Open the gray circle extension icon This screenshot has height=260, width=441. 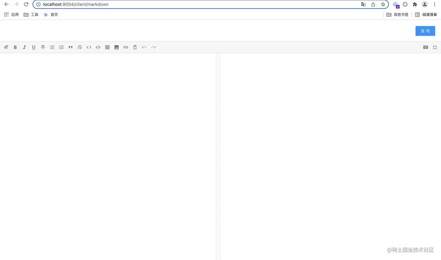point(405,4)
